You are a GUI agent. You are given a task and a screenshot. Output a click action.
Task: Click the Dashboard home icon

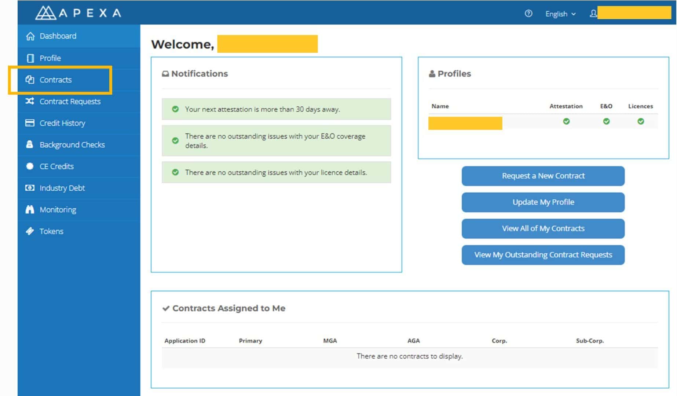pyautogui.click(x=30, y=36)
